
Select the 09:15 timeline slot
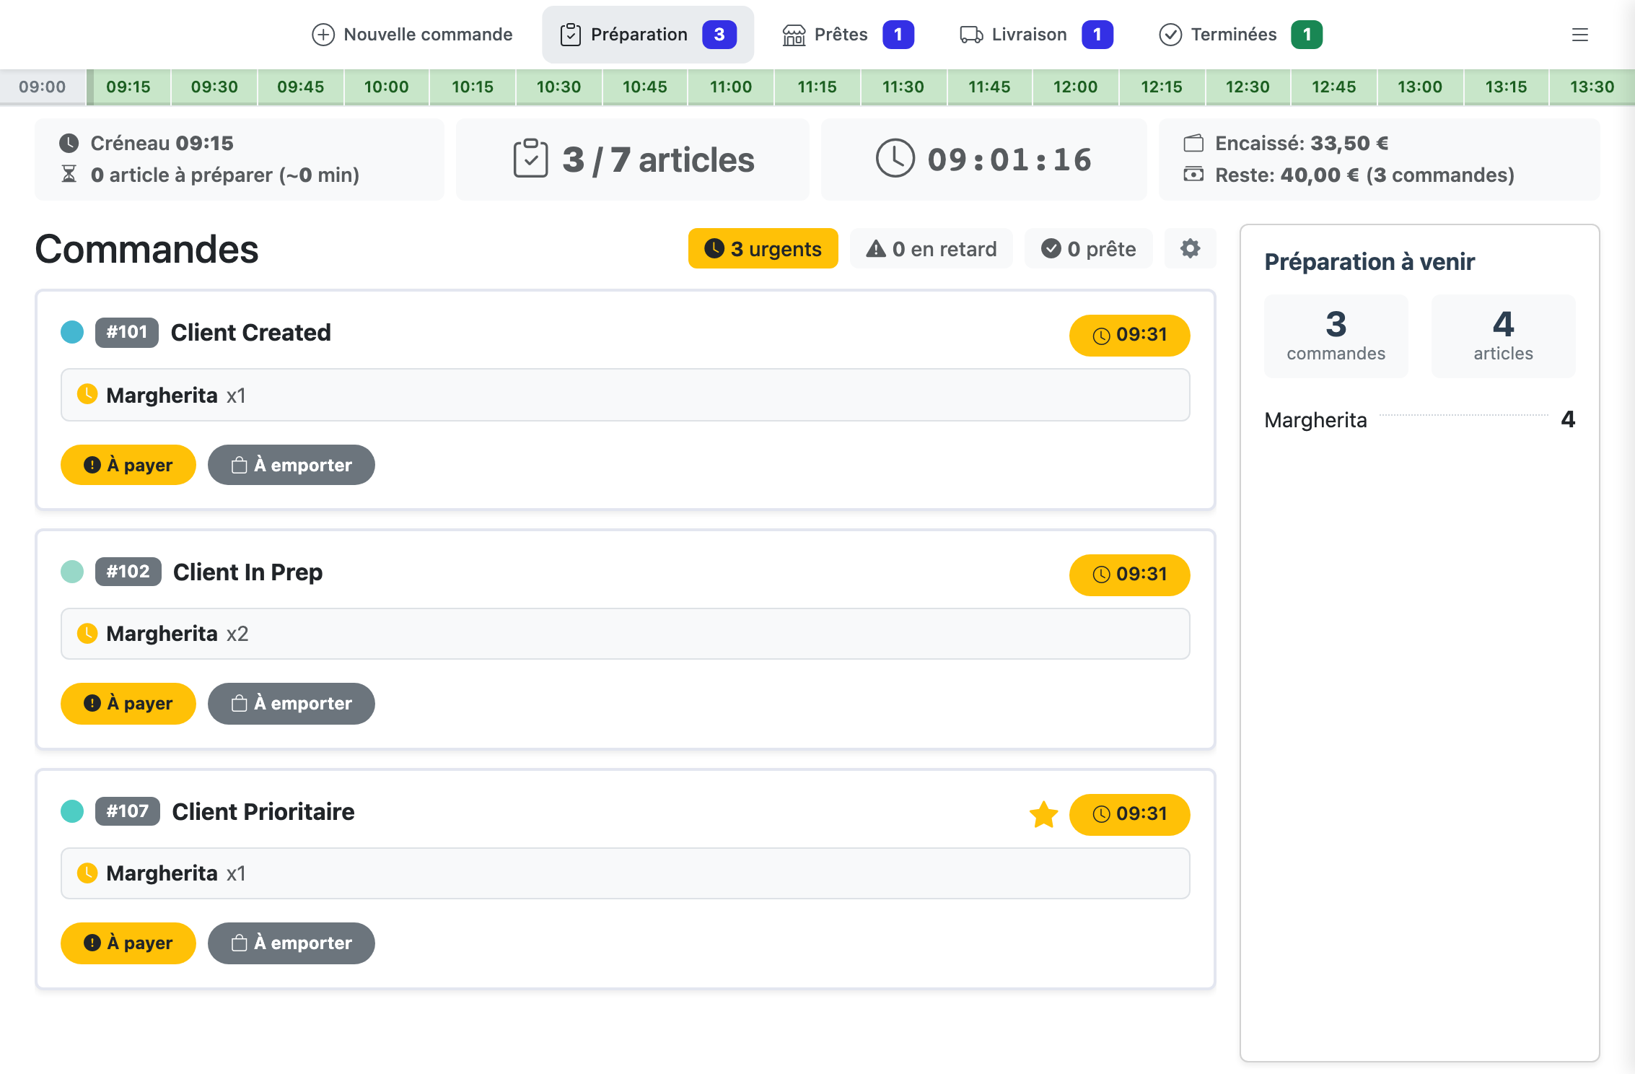point(128,87)
